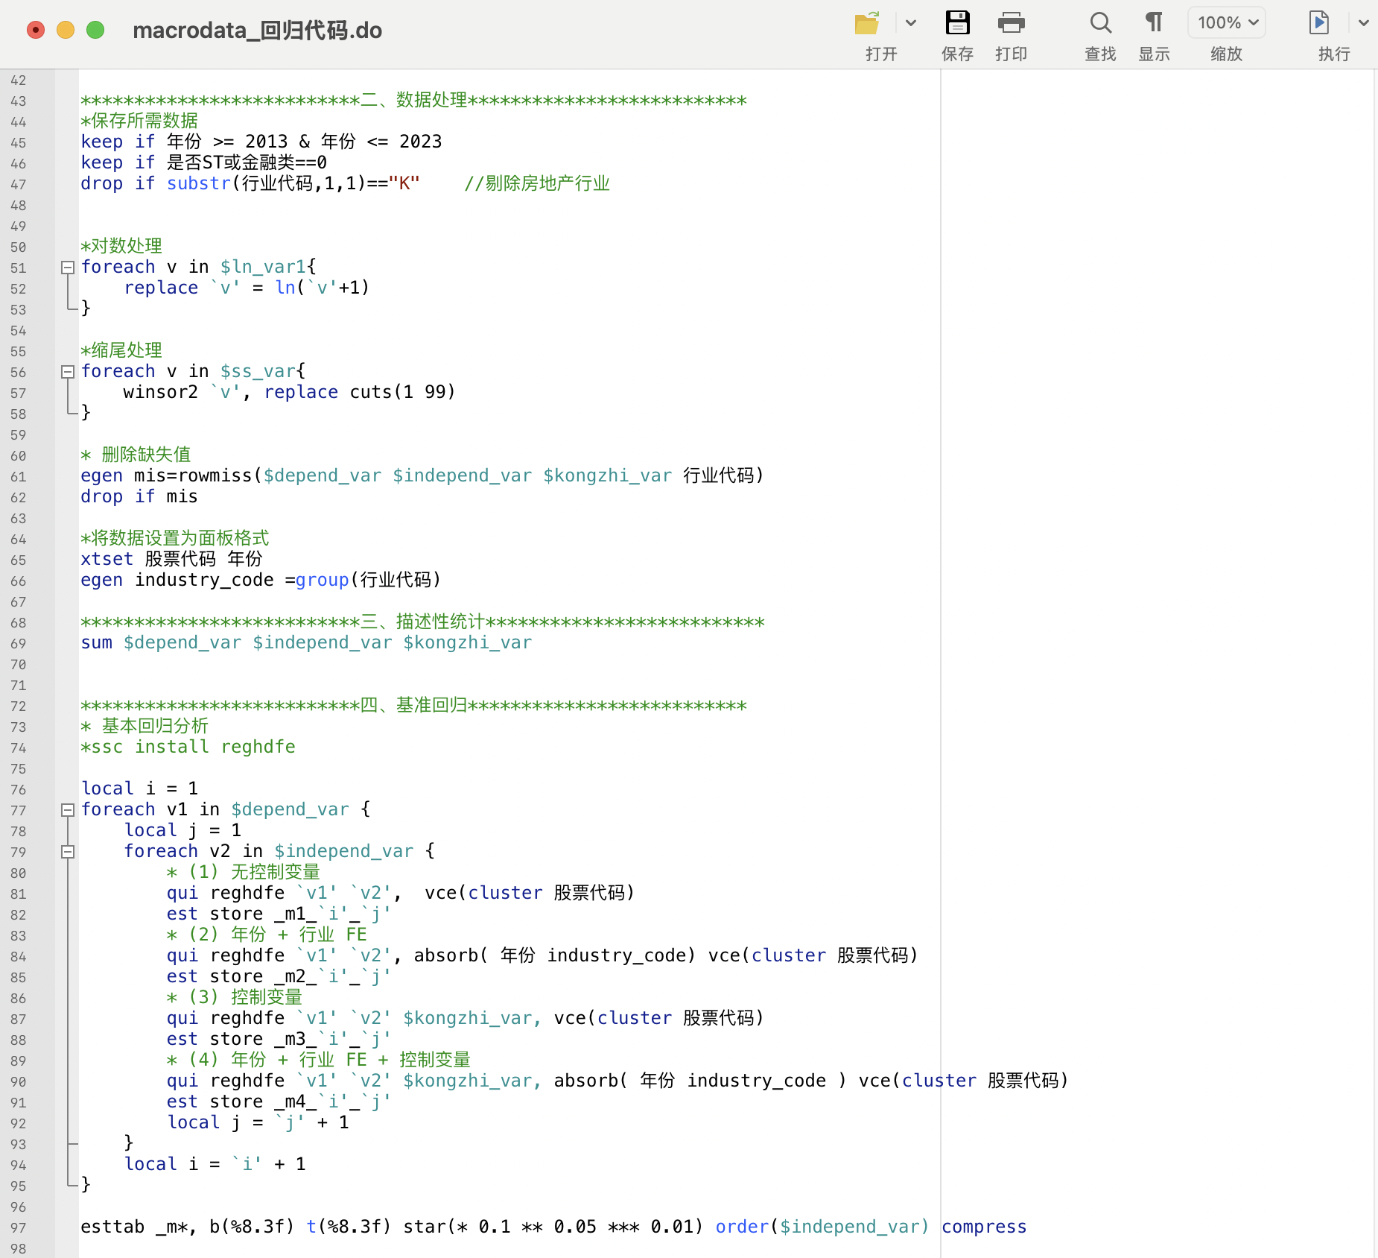Minimize the window with the yellow button
This screenshot has height=1258, width=1378.
coord(66,30)
